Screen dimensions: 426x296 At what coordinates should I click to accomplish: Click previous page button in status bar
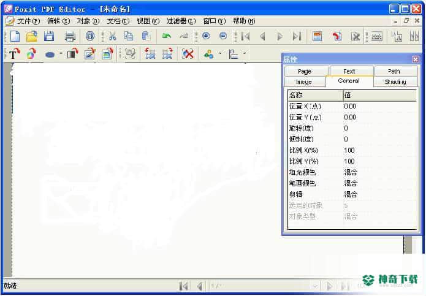(x=200, y=286)
